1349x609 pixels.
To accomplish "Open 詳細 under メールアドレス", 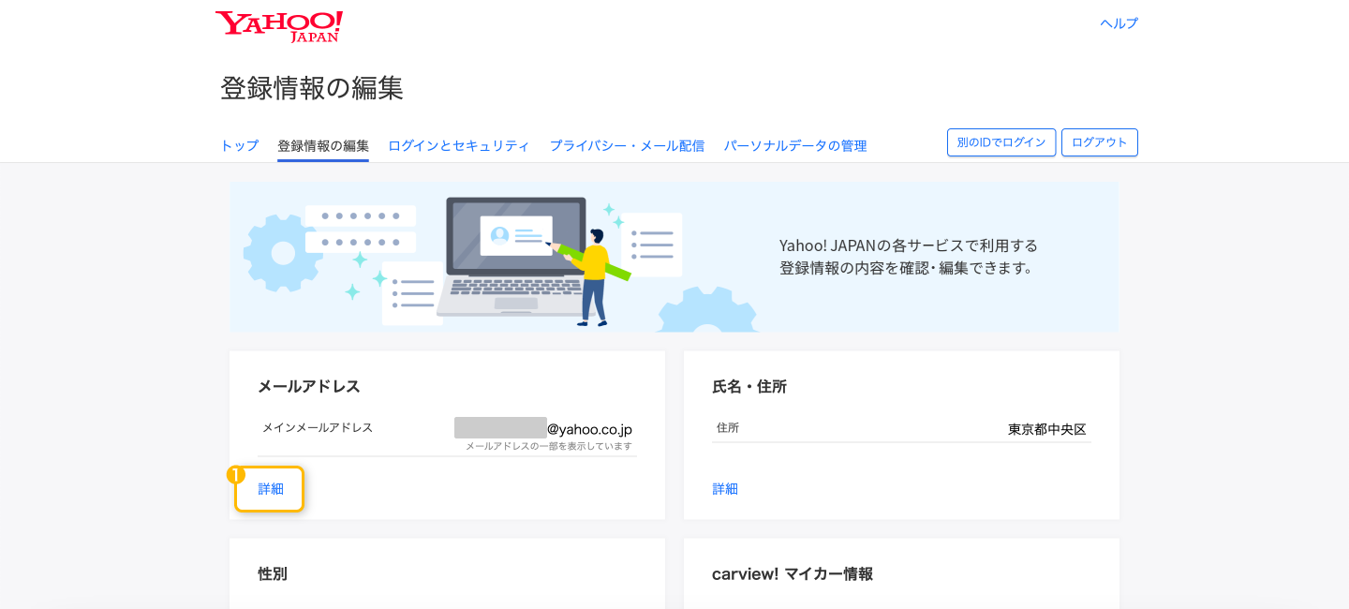I will click(x=270, y=489).
